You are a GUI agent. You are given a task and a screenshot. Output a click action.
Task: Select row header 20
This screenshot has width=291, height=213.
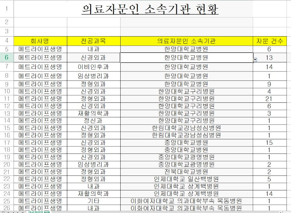click(x=7, y=165)
